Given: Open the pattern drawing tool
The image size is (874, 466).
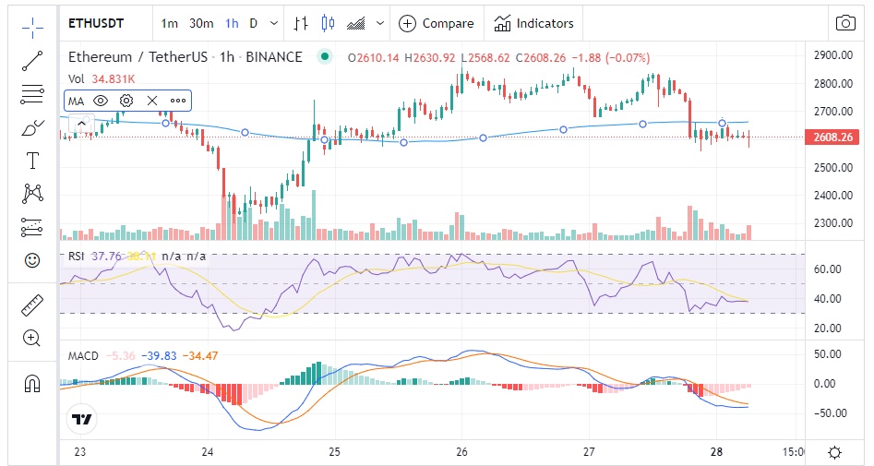Looking at the screenshot, I should pyautogui.click(x=32, y=194).
